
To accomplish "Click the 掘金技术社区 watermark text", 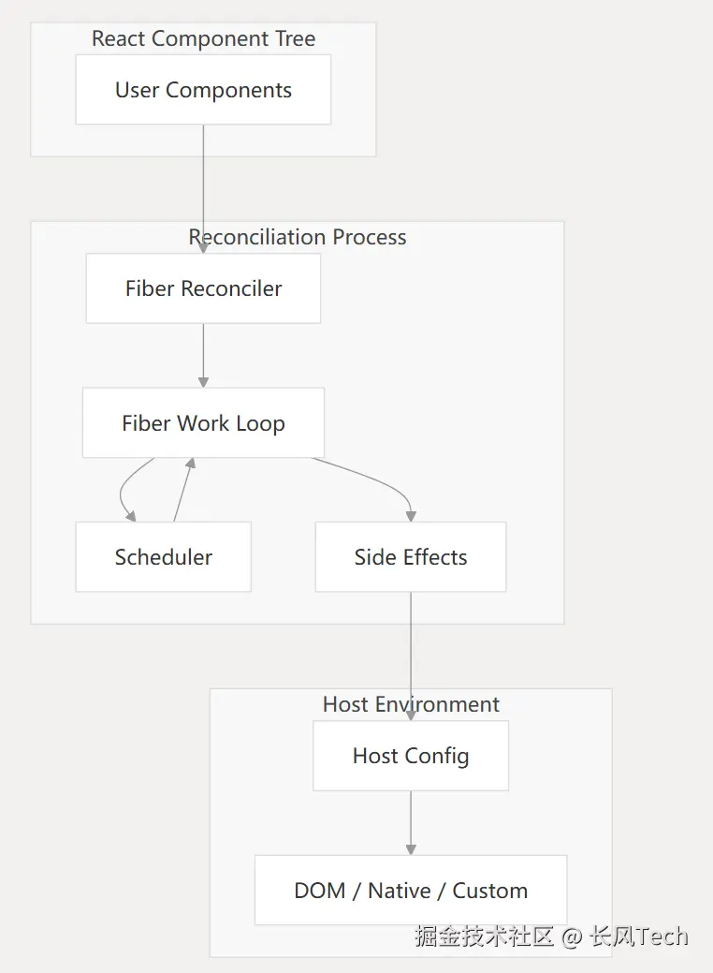I will pyautogui.click(x=485, y=936).
